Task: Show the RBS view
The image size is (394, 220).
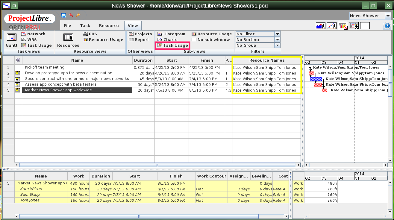Action: coord(90,34)
